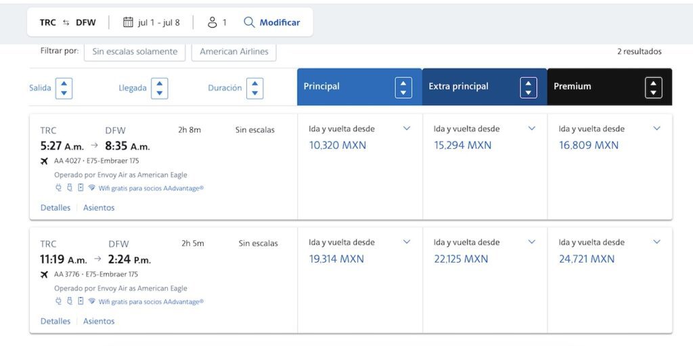This screenshot has height=346, width=693.
Task: Click the Wifi icon on the 11:19 A.m. flight
Action: point(91,301)
